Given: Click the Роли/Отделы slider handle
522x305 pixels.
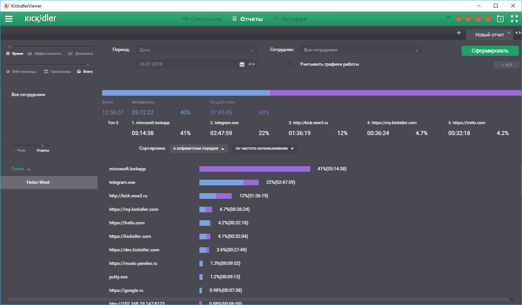Looking at the screenshot, I should tap(43, 145).
